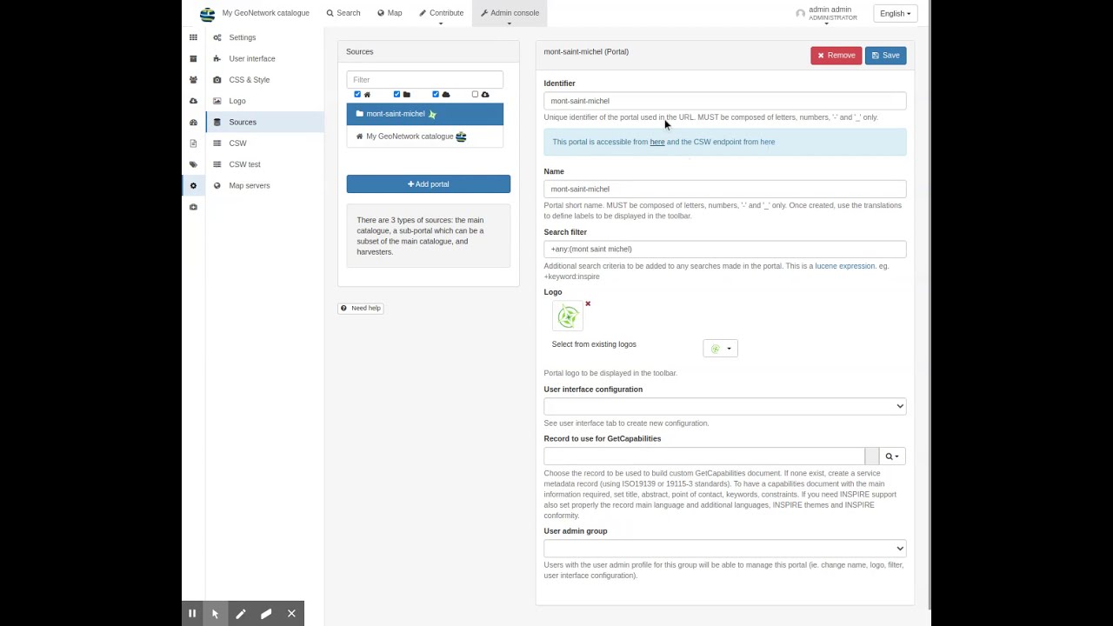Image resolution: width=1113 pixels, height=626 pixels.
Task: Open tools from the medkit sidebar icon
Action: pos(193,207)
